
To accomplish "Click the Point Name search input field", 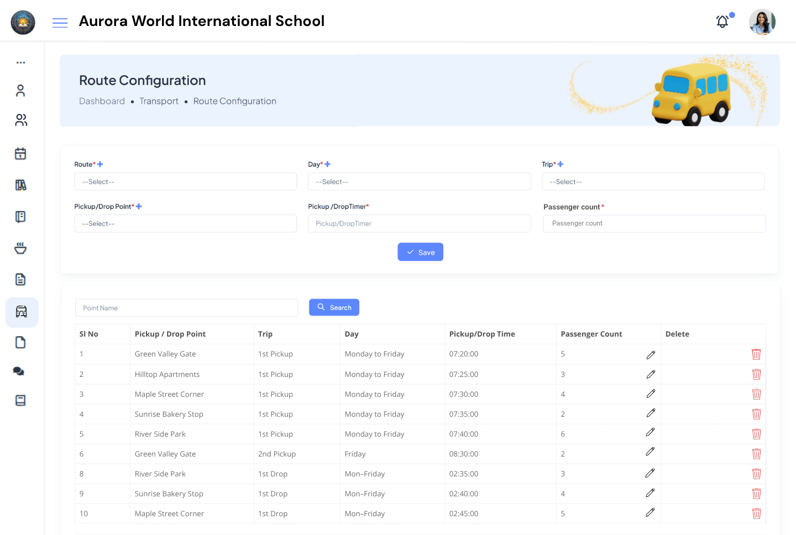I will 186,307.
